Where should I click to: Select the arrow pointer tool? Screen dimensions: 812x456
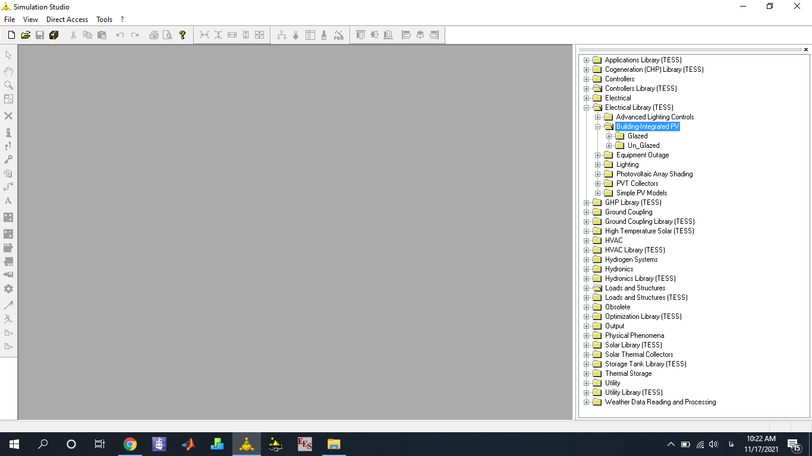point(8,55)
